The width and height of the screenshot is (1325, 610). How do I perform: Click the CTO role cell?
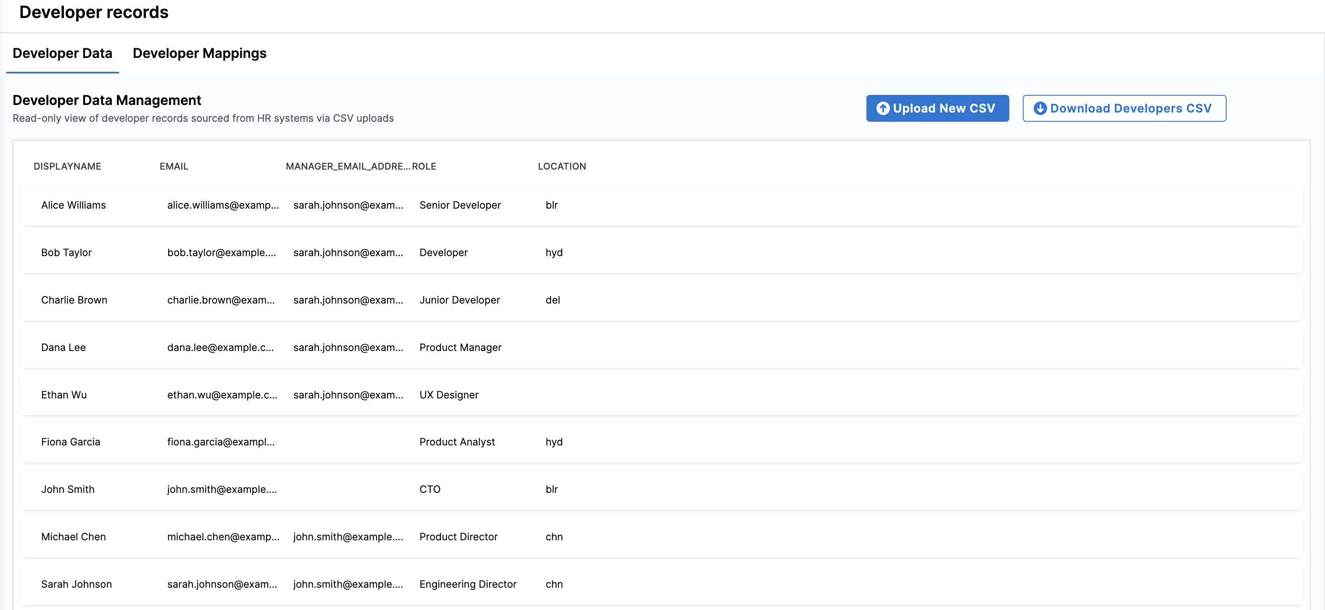click(x=430, y=490)
